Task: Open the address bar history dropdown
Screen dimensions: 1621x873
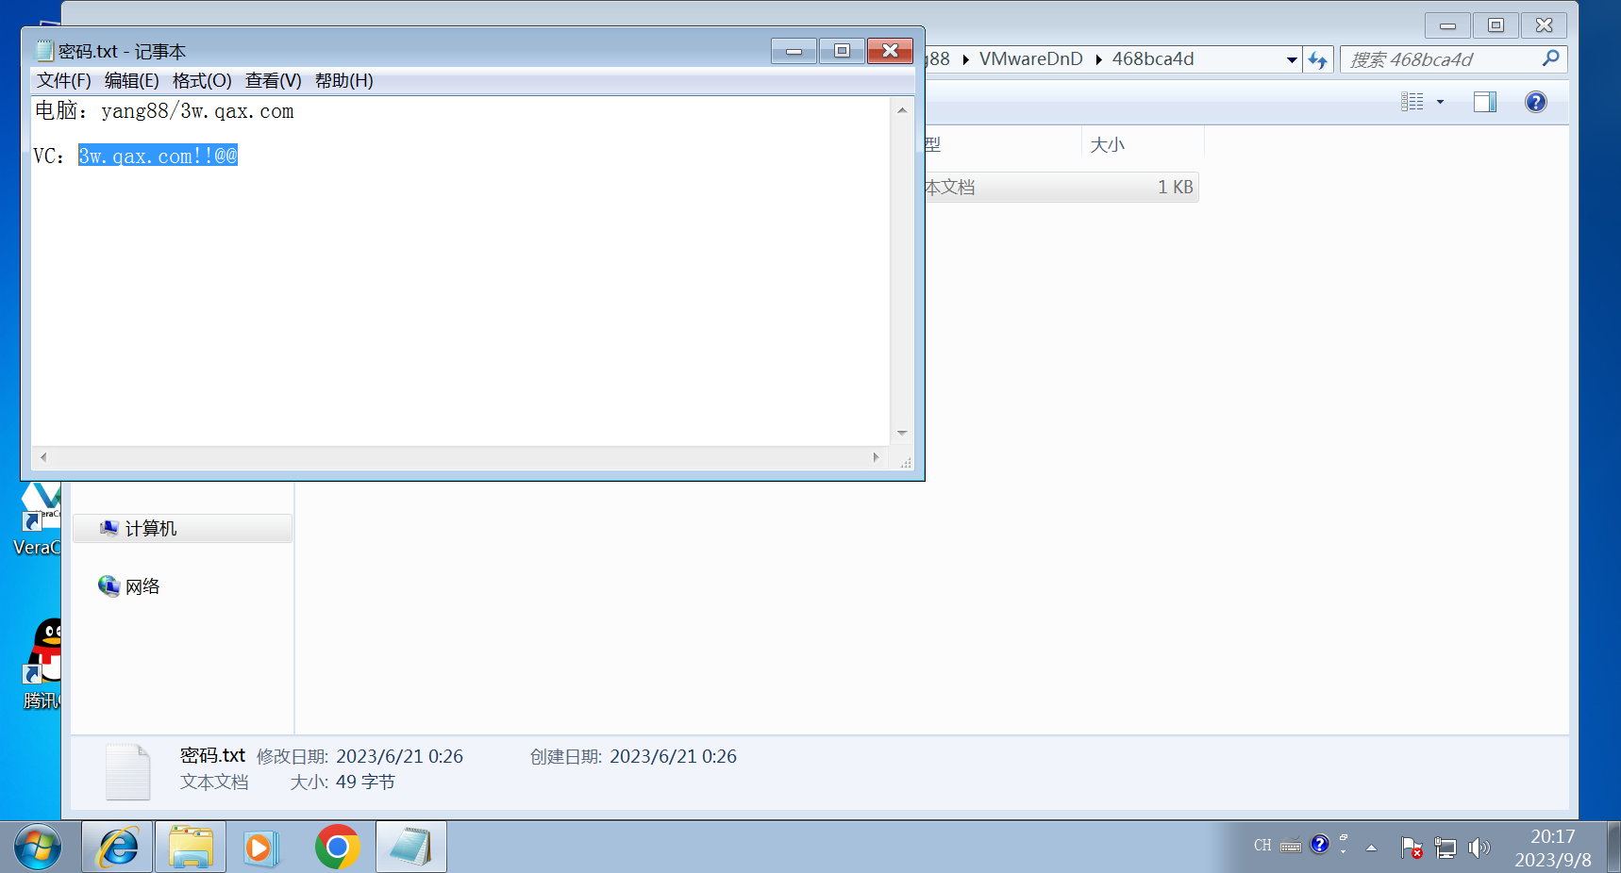Action: click(x=1292, y=59)
